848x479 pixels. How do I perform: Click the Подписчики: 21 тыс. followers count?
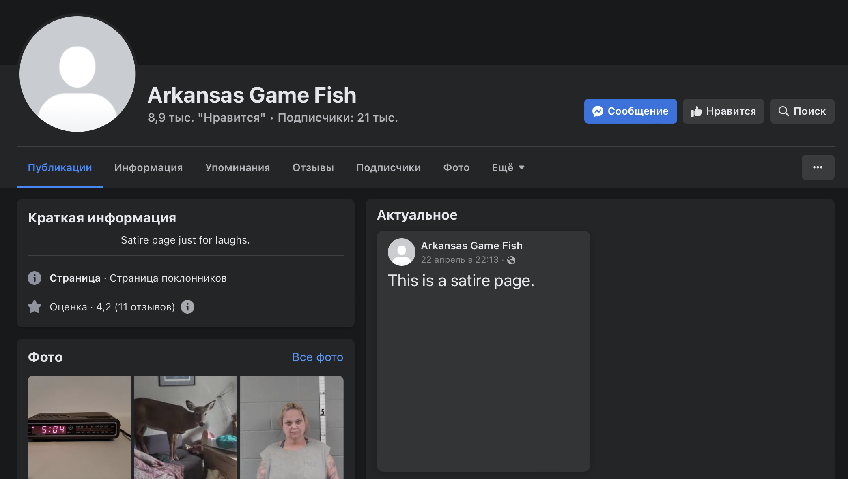pos(338,118)
